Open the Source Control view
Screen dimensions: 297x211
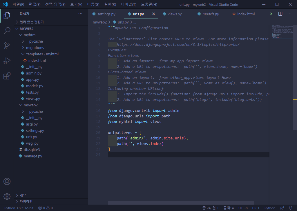7,46
